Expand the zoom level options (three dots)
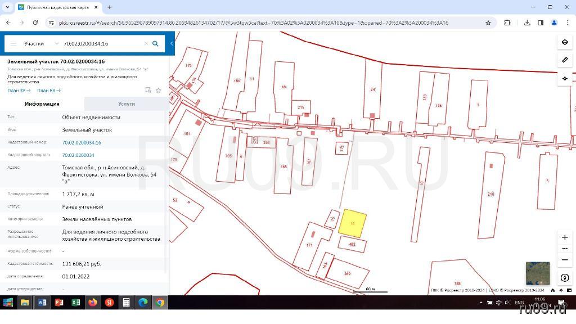 tap(565, 249)
